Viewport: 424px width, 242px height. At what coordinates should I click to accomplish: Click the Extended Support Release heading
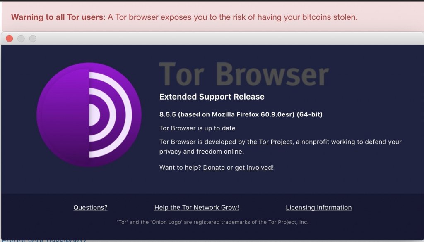pyautogui.click(x=212, y=97)
